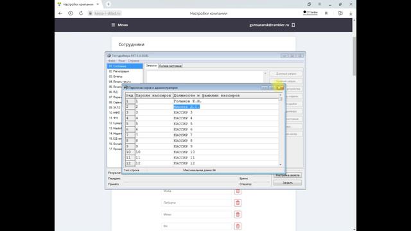
Task: Open Файл menu in driver test window
Action: click(x=111, y=61)
